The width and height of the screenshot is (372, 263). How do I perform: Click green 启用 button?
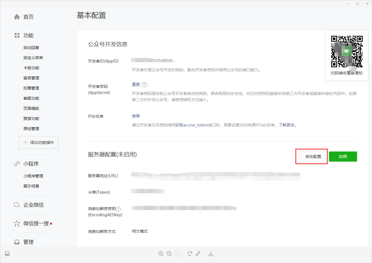click(x=343, y=157)
